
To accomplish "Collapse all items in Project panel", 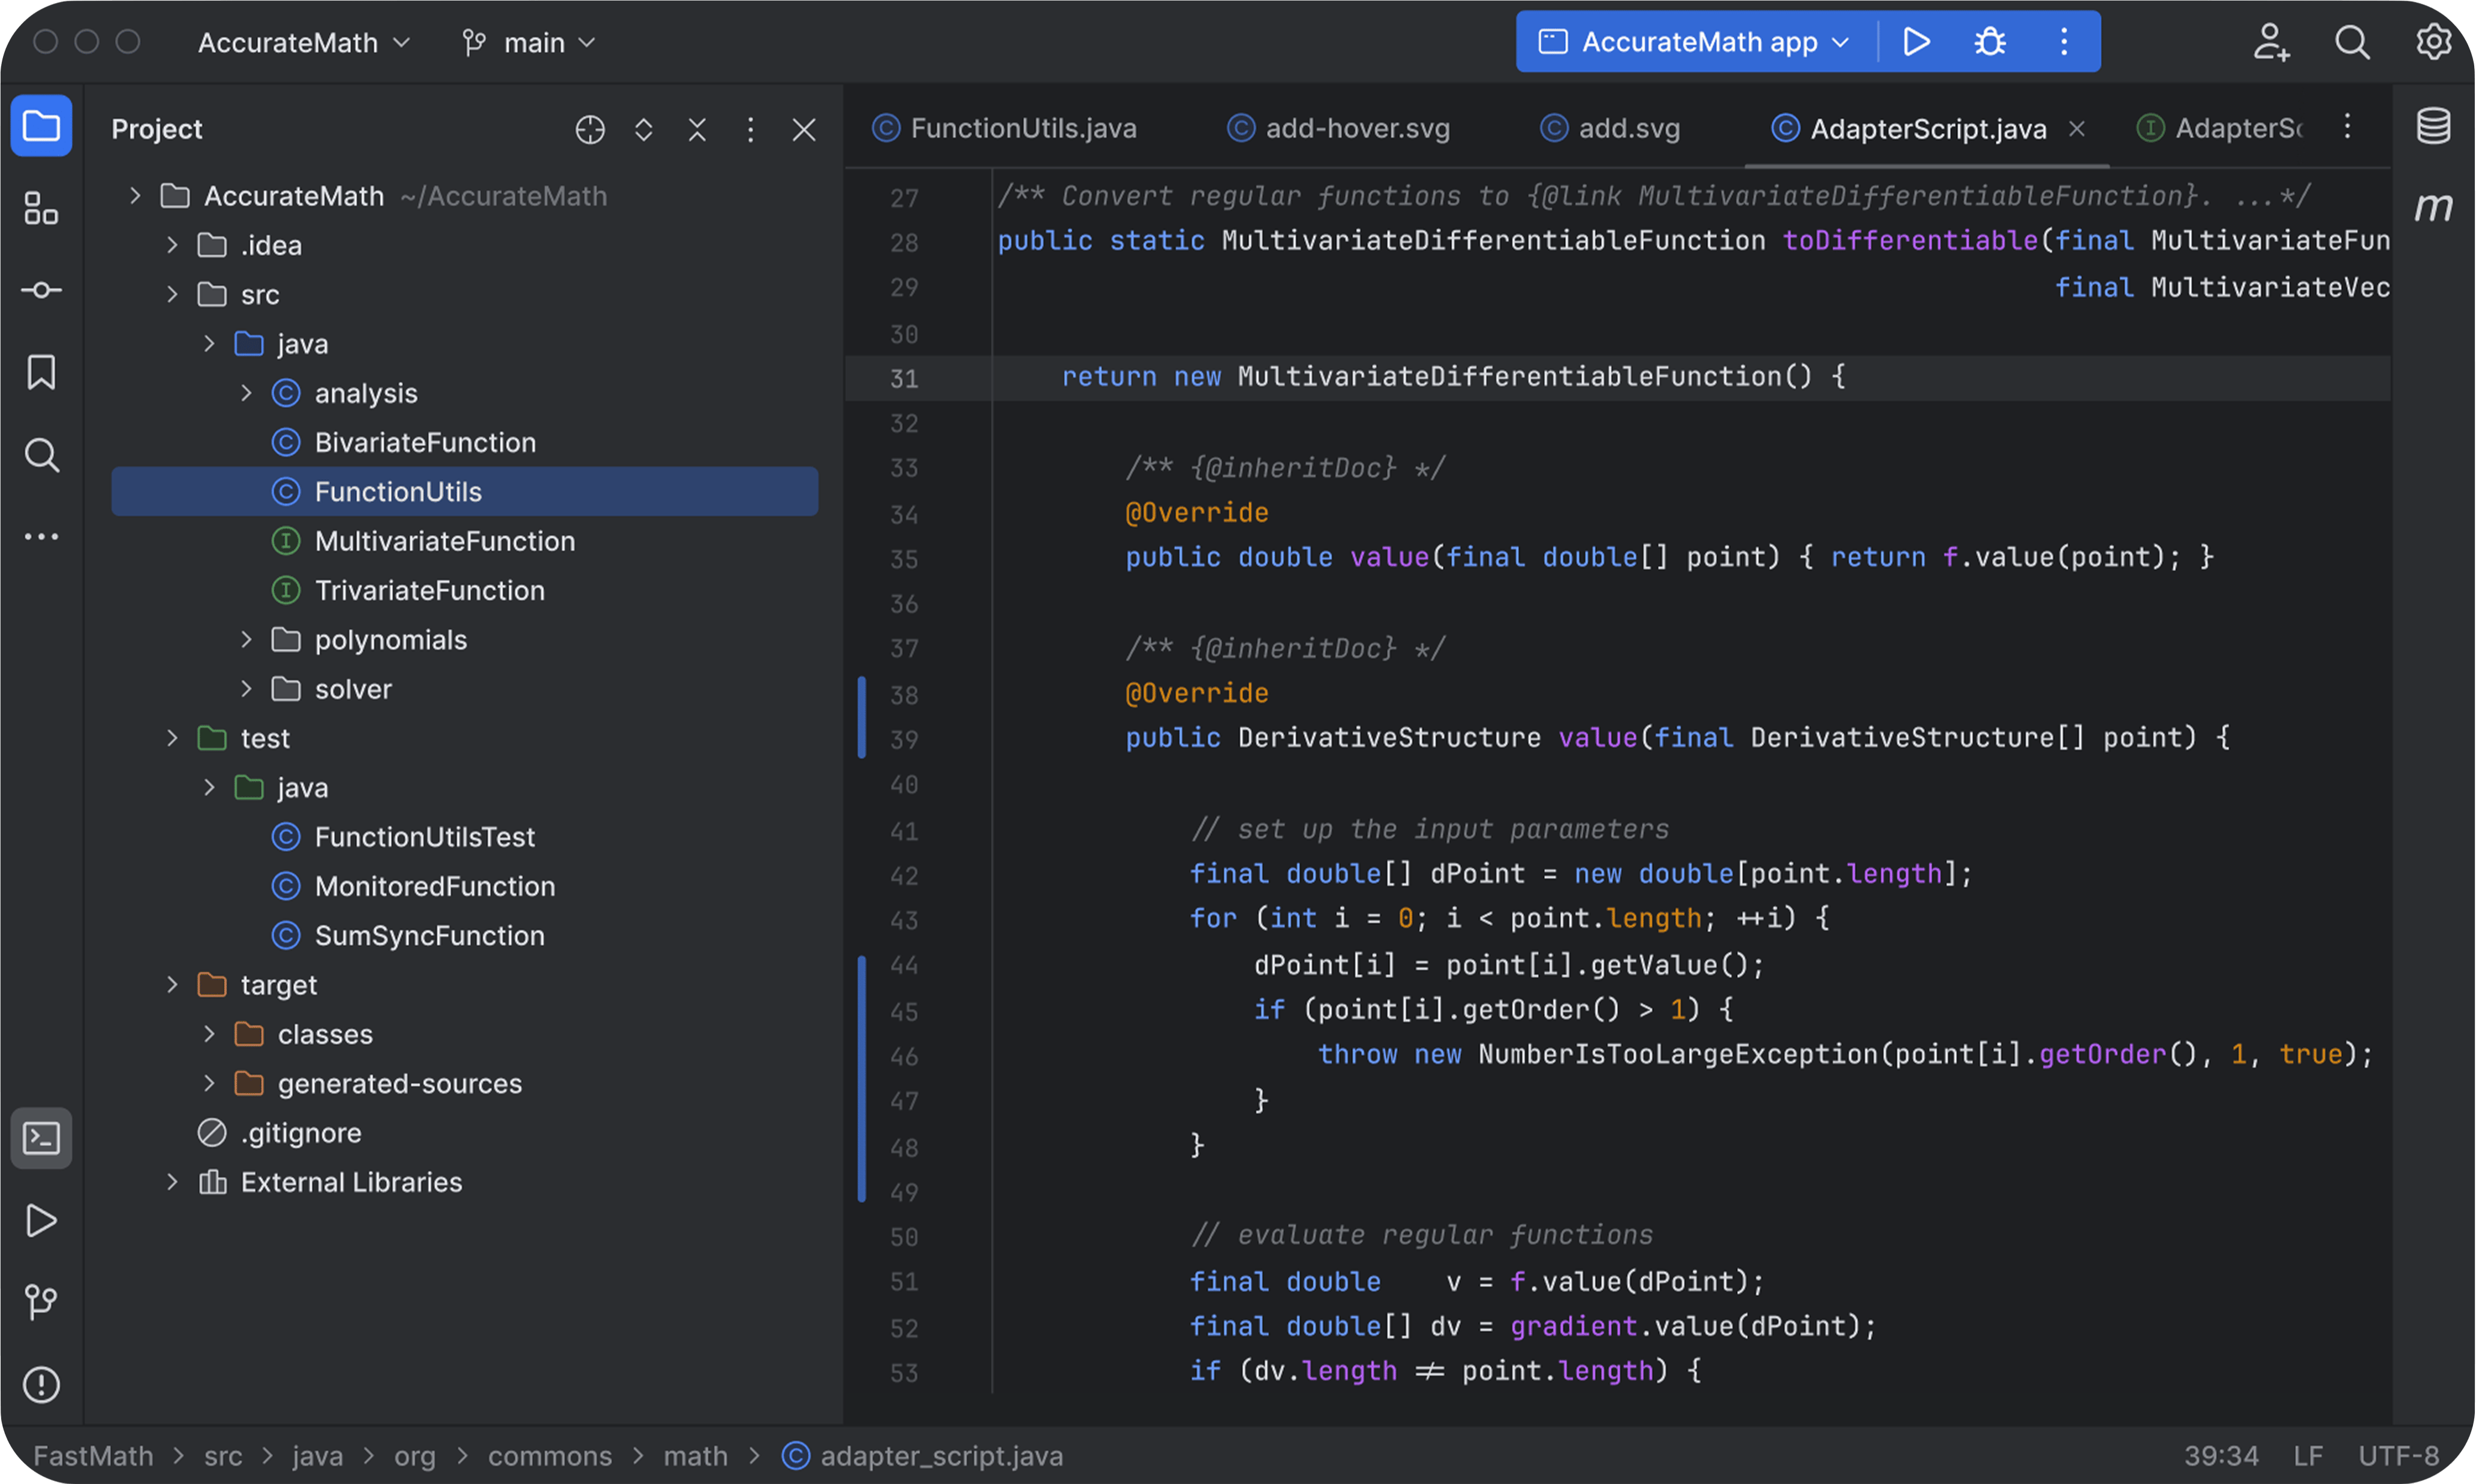I will [x=697, y=129].
